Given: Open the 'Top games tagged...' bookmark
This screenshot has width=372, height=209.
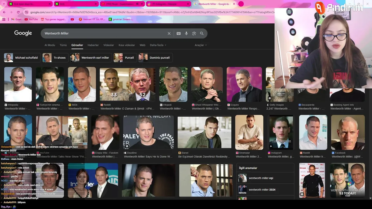Looking at the screenshot, I should point(53,19).
